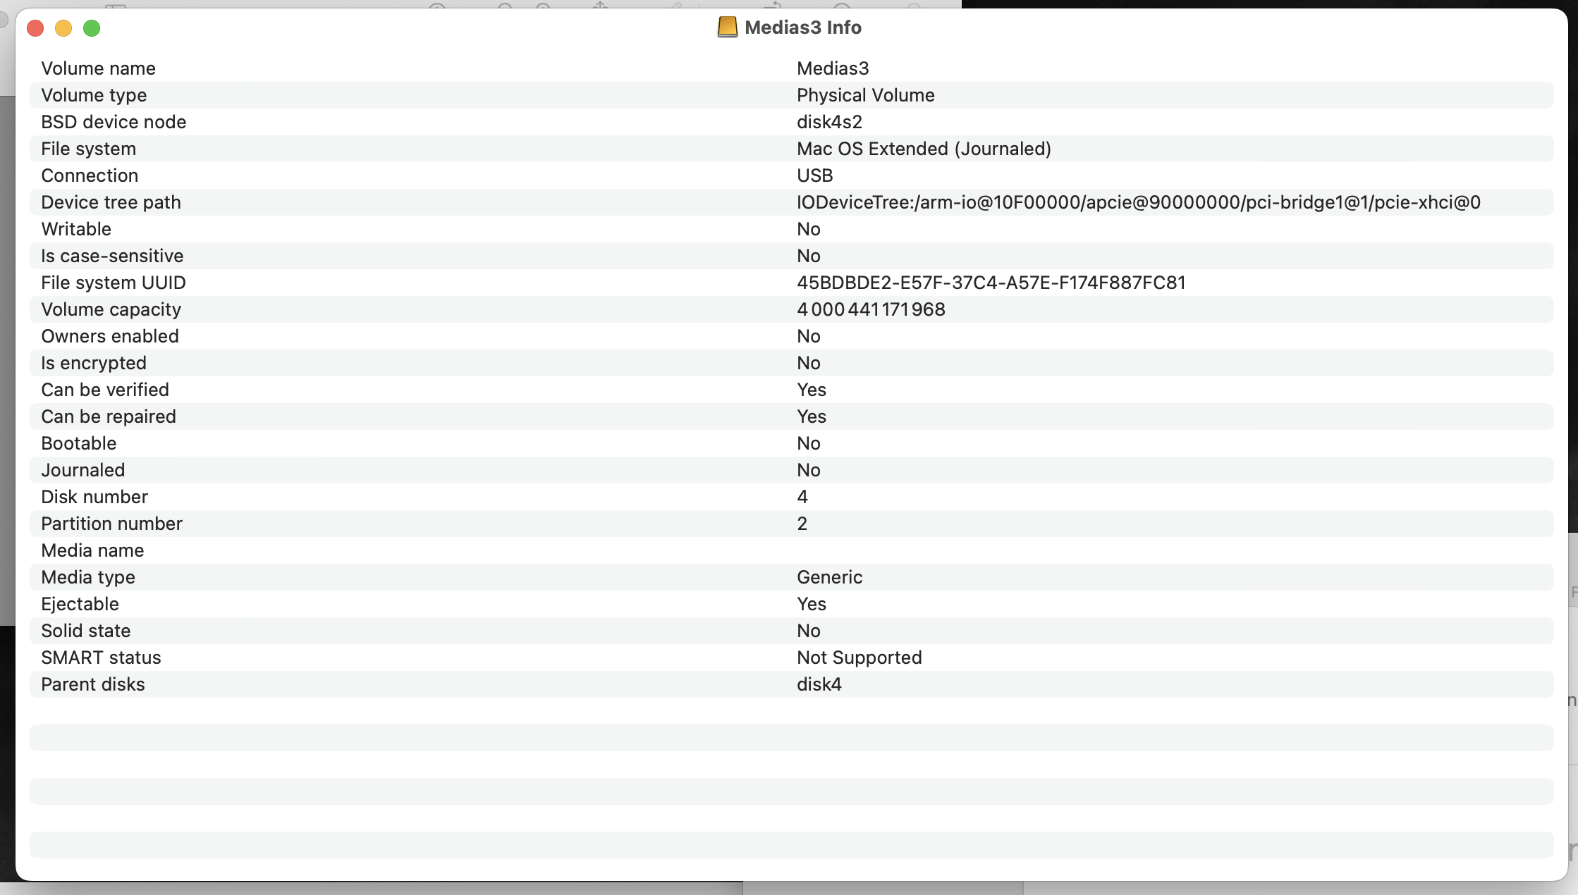Select the Partition number row

point(111,524)
